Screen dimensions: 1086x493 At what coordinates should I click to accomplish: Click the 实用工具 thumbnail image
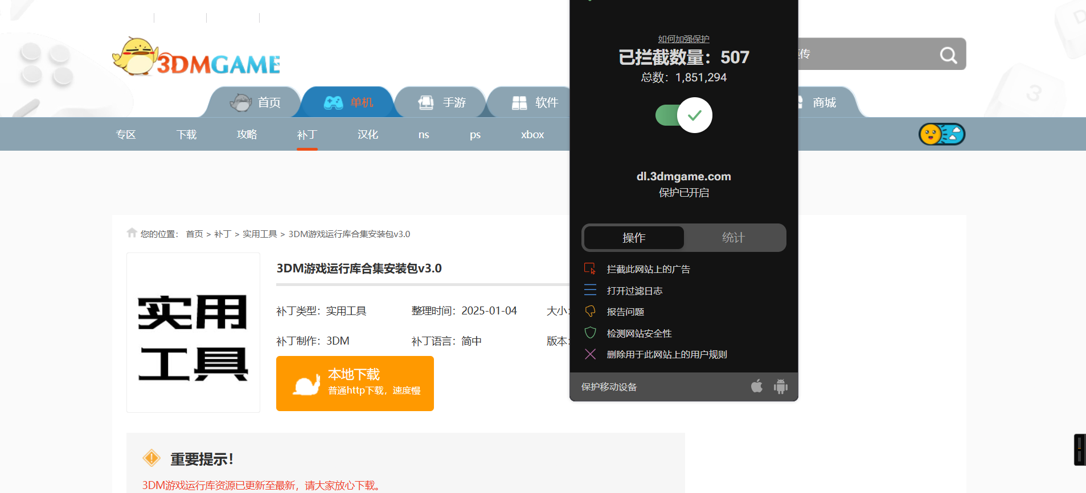click(193, 333)
